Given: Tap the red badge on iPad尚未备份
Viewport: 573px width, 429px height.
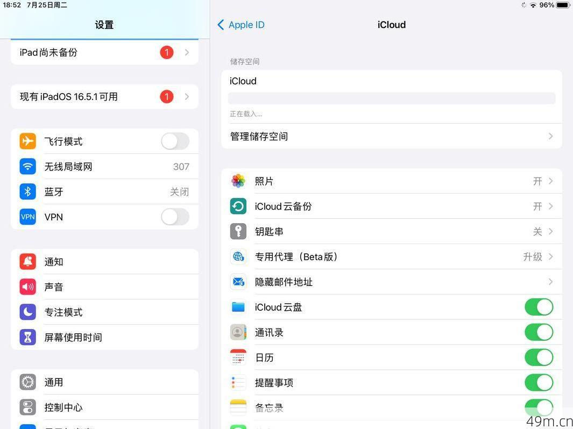Looking at the screenshot, I should click(x=167, y=53).
